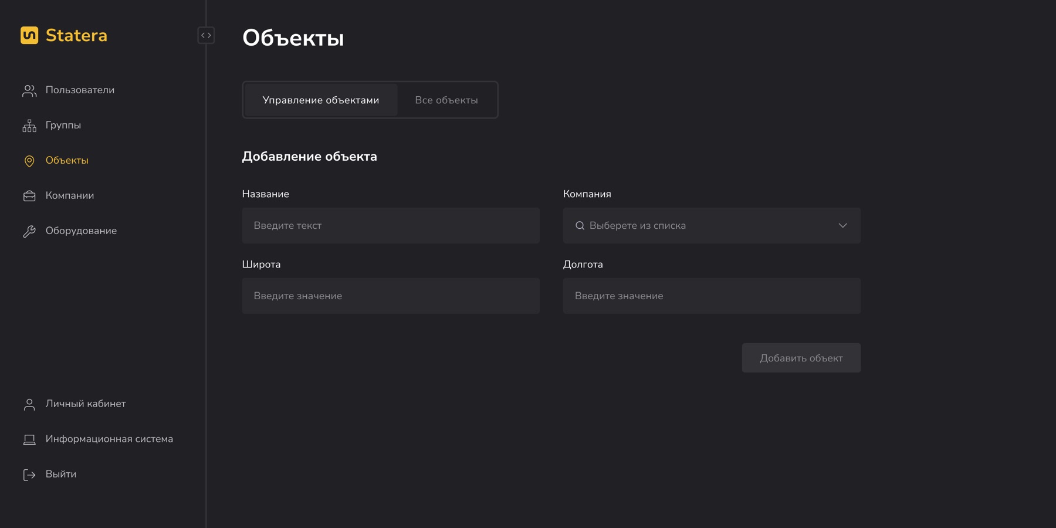Focus the Долгота value field
The image size is (1056, 528).
(712, 296)
